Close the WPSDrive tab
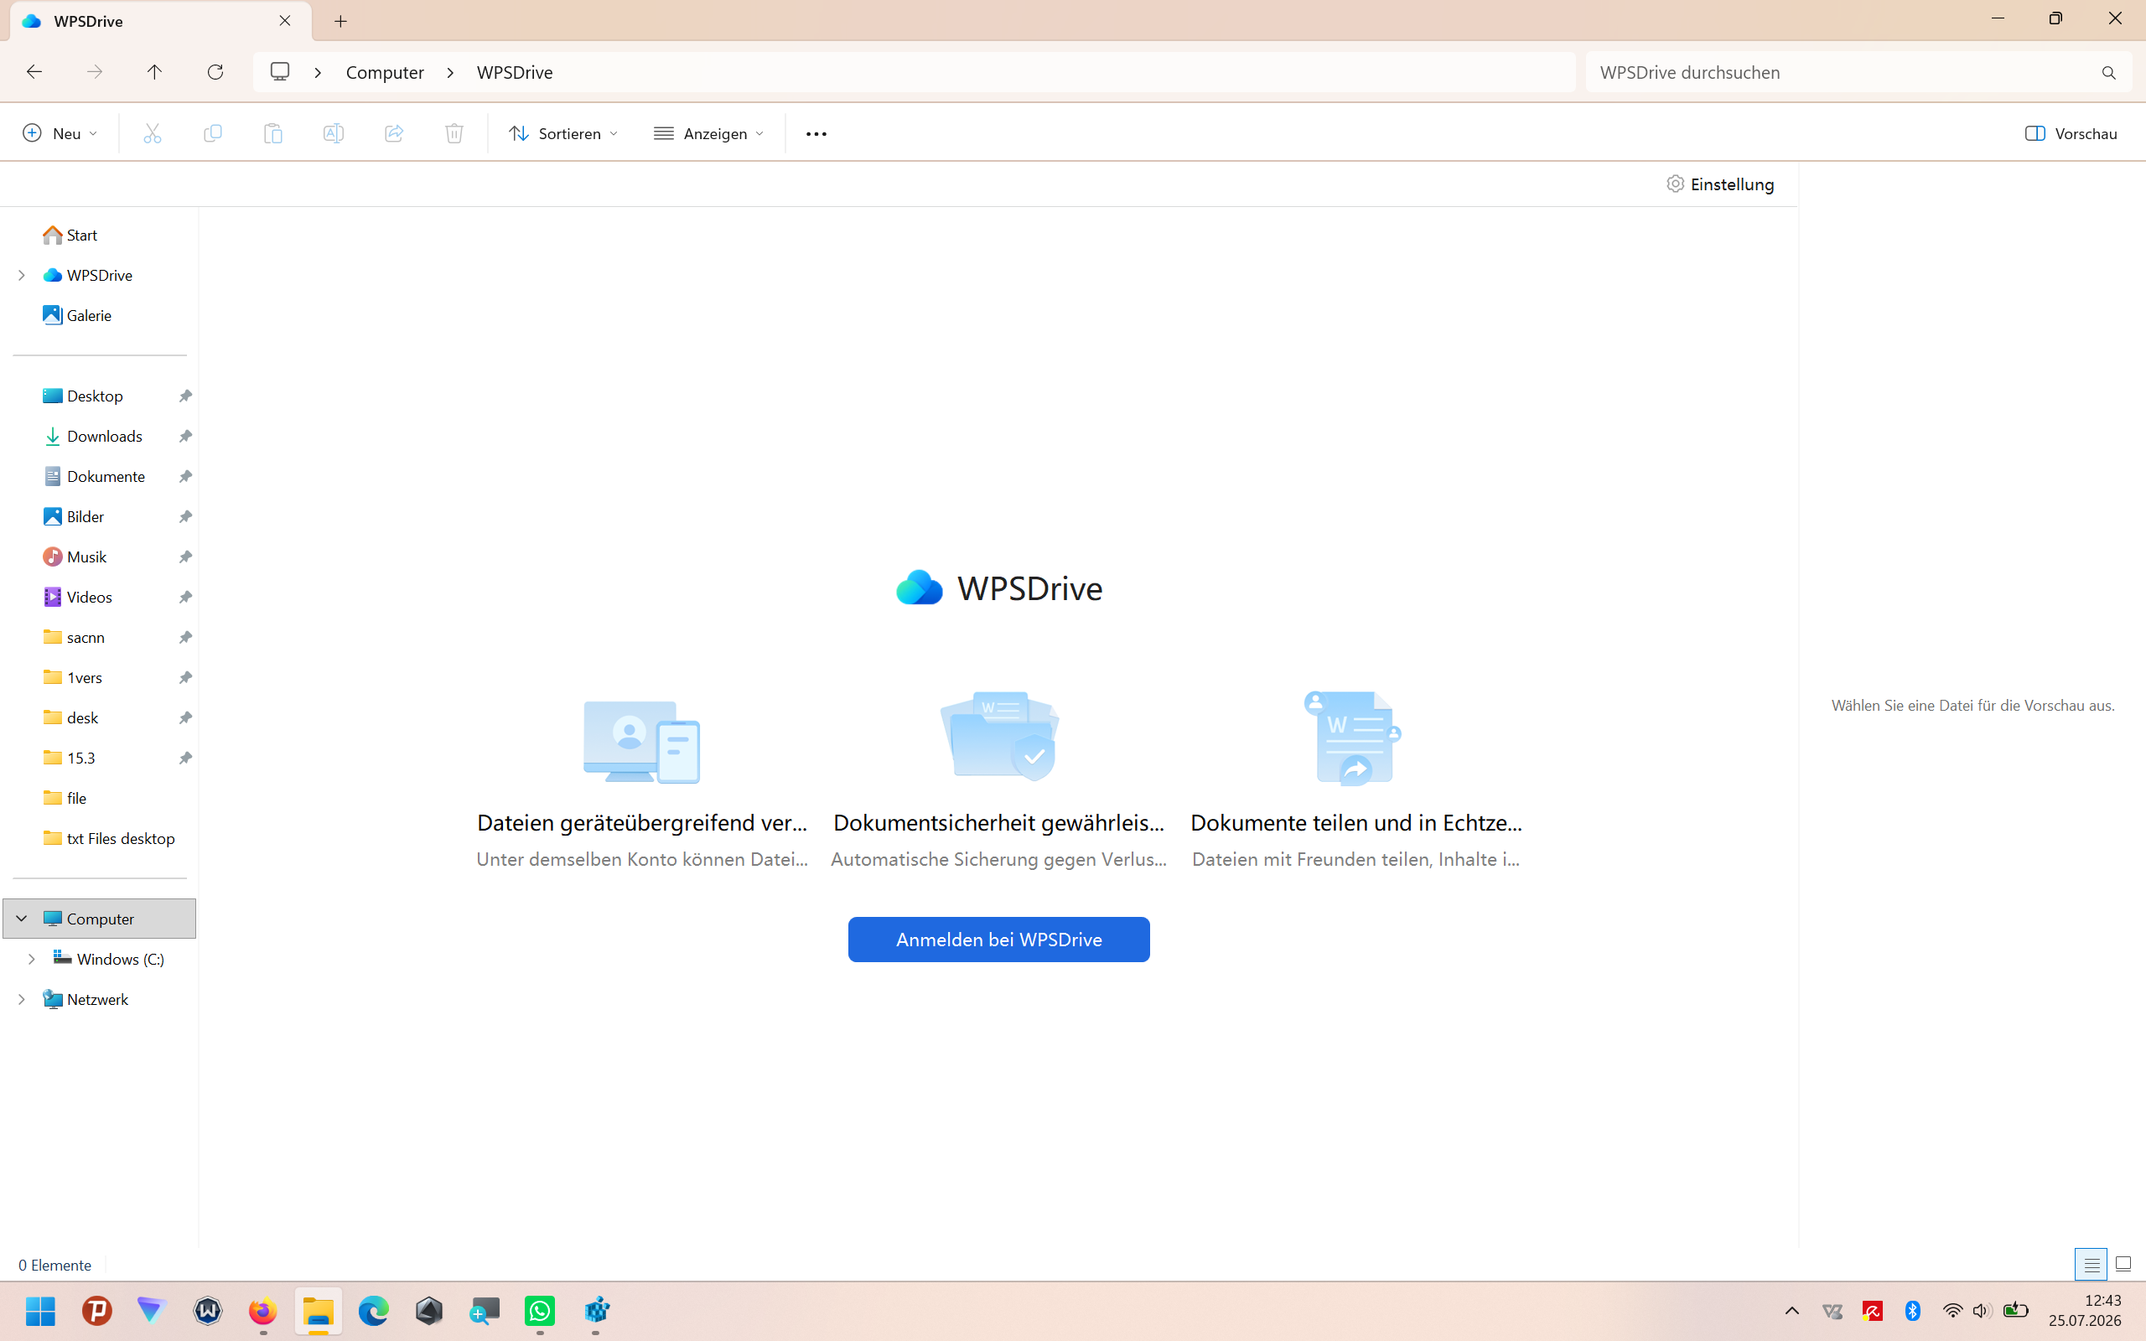Image resolution: width=2146 pixels, height=1341 pixels. click(285, 20)
